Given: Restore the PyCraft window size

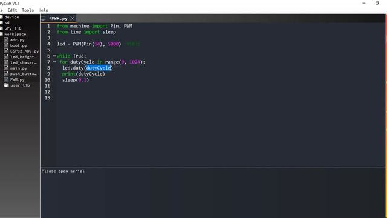Looking at the screenshot, I should (x=377, y=3).
